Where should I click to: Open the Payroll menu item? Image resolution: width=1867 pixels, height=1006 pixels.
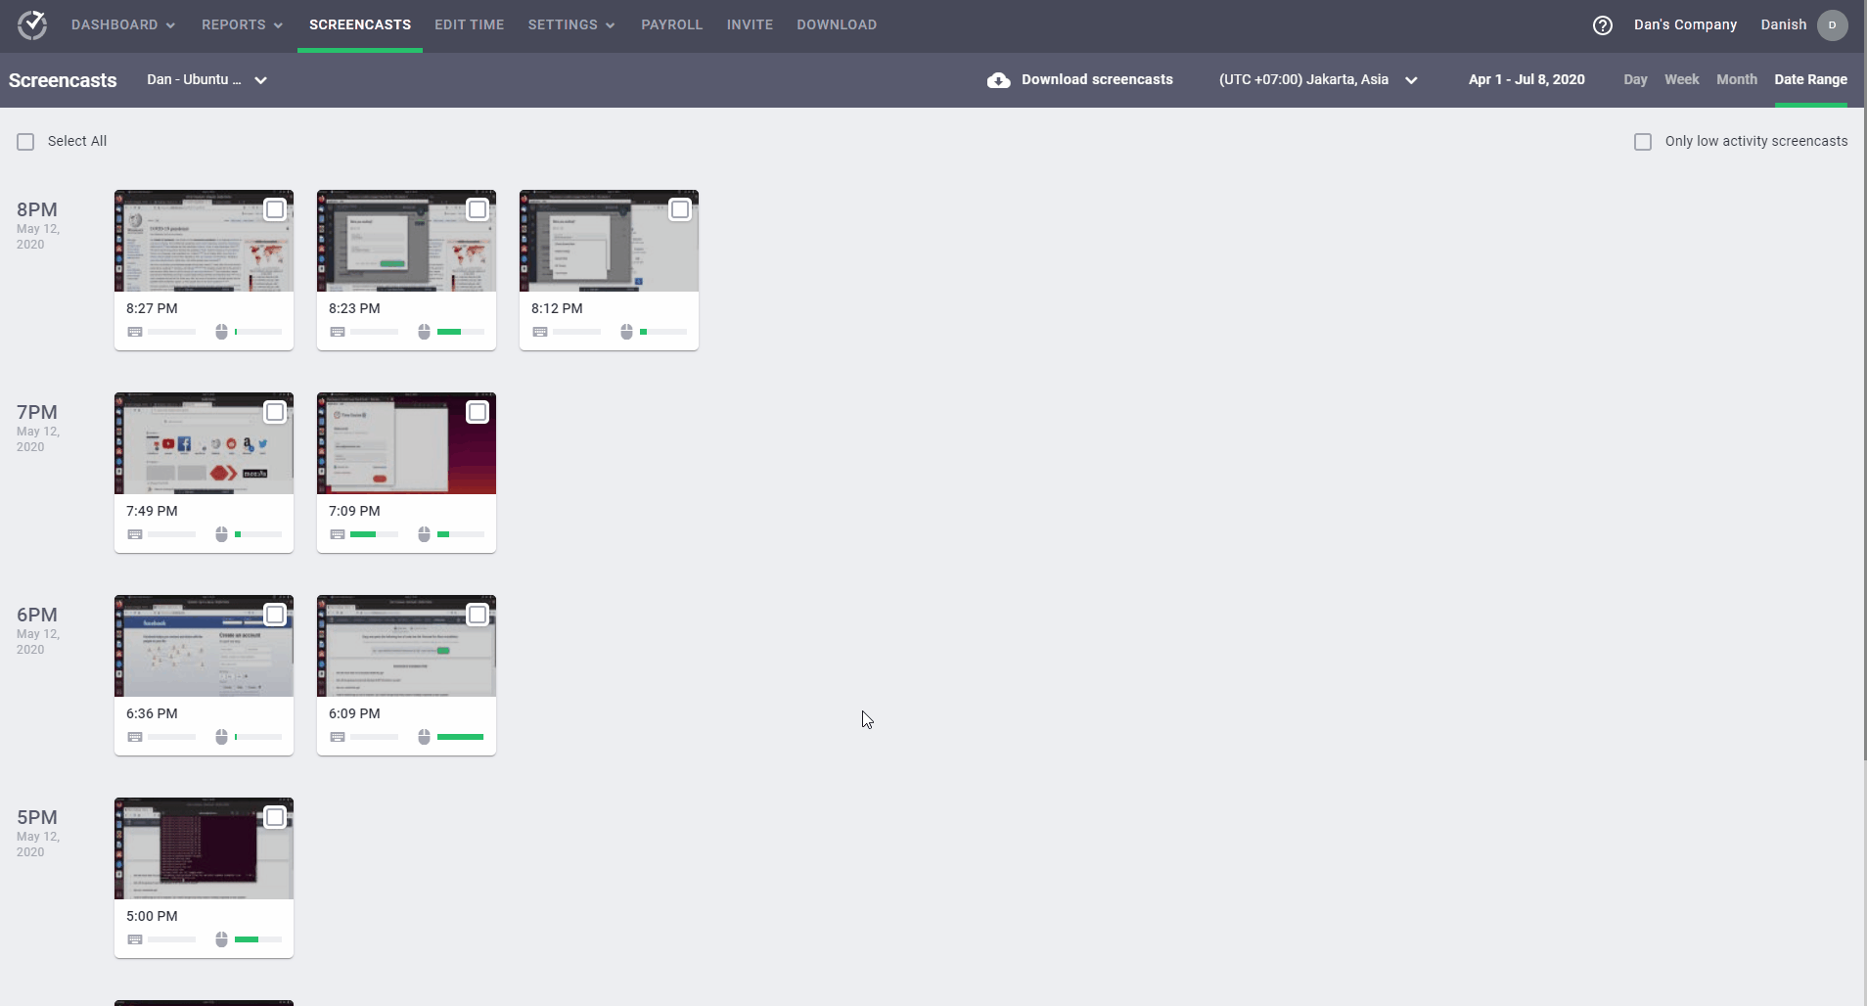(672, 24)
